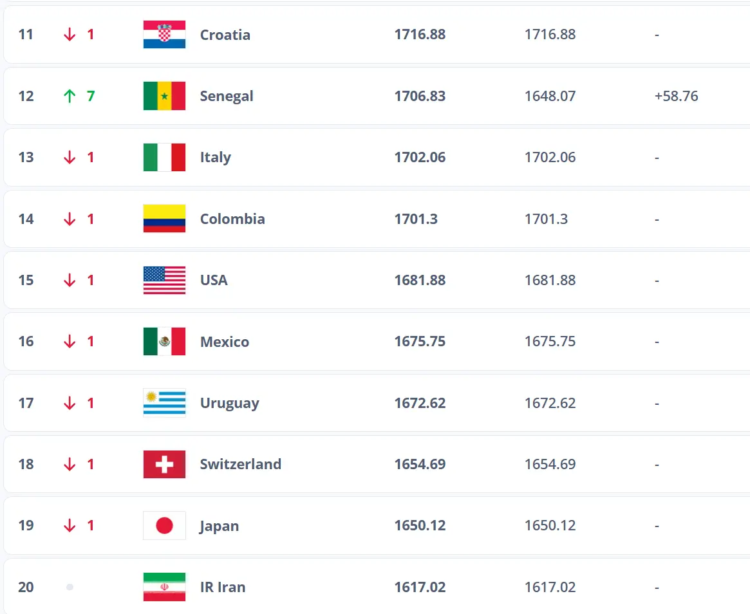Click the USA flag icon

pyautogui.click(x=164, y=281)
